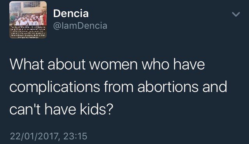Tap the word "abortions" in the tweet
Viewport: 249px width, 144px height.
point(168,87)
